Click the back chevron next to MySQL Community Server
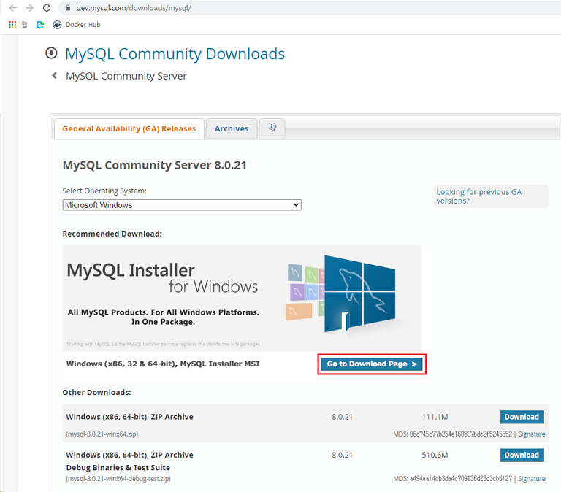This screenshot has height=492, width=561. [x=54, y=75]
